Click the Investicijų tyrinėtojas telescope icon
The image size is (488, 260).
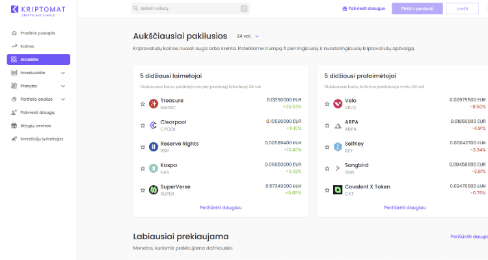click(14, 139)
